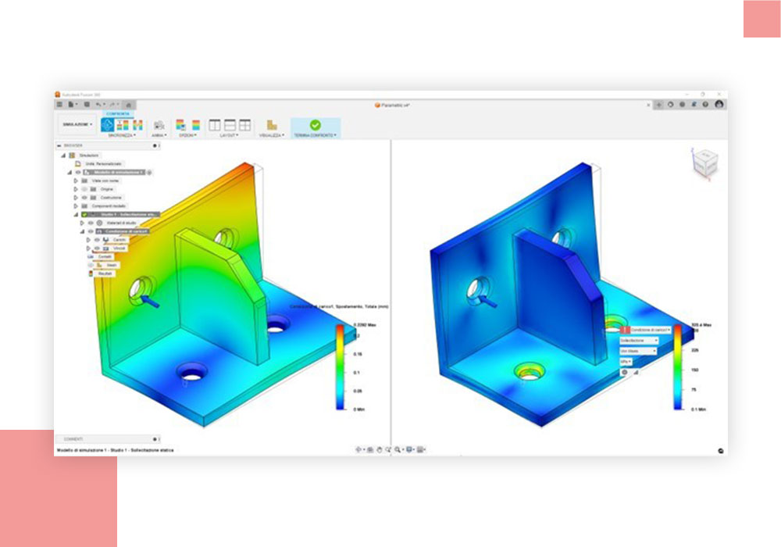This screenshot has width=781, height=547.
Task: Open the File menu icon
Action: click(72, 105)
